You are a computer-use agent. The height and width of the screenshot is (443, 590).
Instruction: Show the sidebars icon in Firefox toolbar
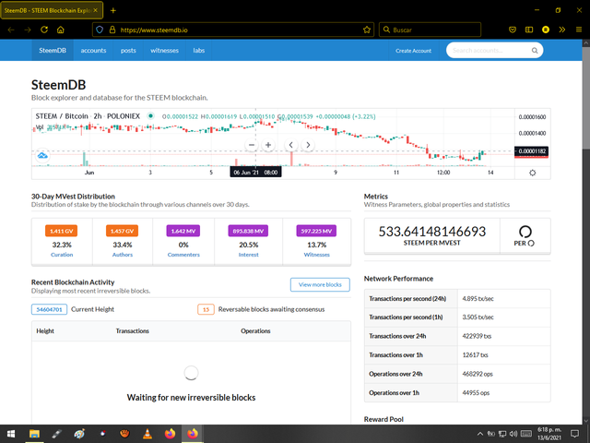(x=529, y=30)
